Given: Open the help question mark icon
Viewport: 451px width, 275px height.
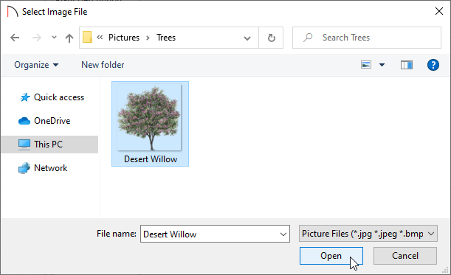Looking at the screenshot, I should point(433,65).
